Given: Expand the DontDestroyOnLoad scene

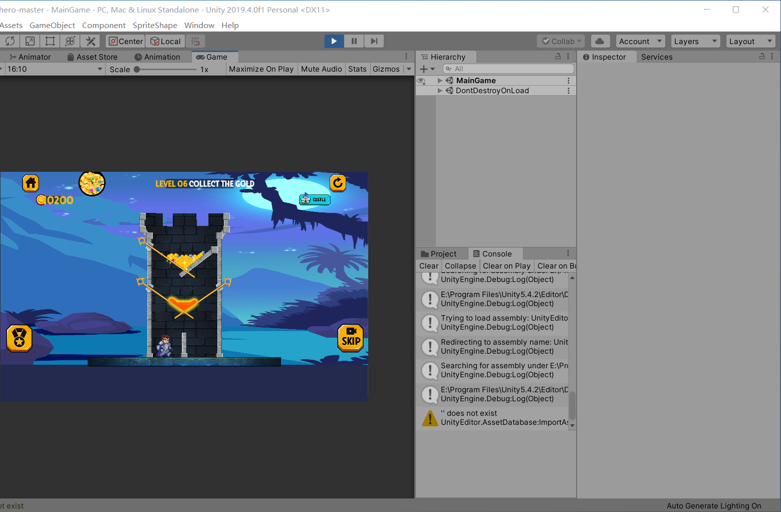Looking at the screenshot, I should pyautogui.click(x=440, y=91).
